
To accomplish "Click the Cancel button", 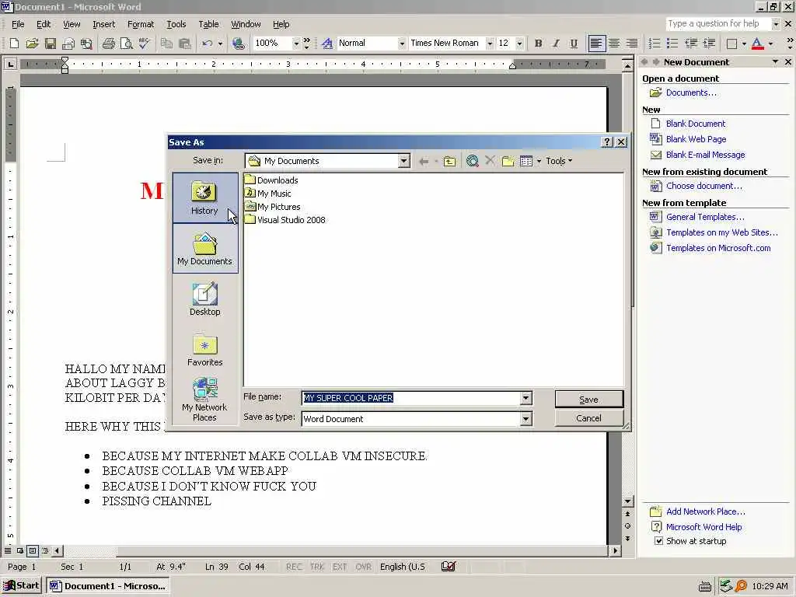I will click(x=589, y=418).
